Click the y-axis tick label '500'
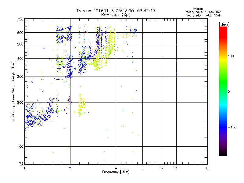Image resolution: width=244 pixels, height=183 pixels. pyautogui.click(x=20, y=44)
